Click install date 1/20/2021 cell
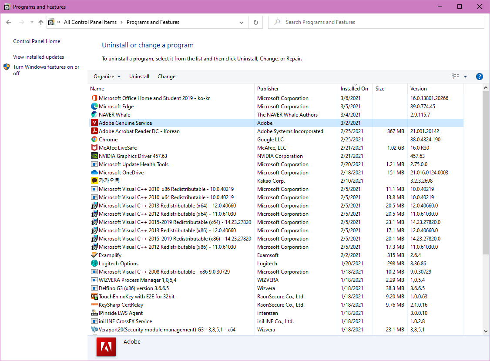Image resolution: width=490 pixels, height=361 pixels. tap(352, 264)
